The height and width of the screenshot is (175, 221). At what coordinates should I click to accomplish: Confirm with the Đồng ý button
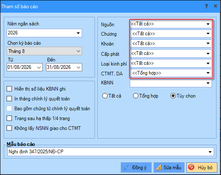(136, 167)
